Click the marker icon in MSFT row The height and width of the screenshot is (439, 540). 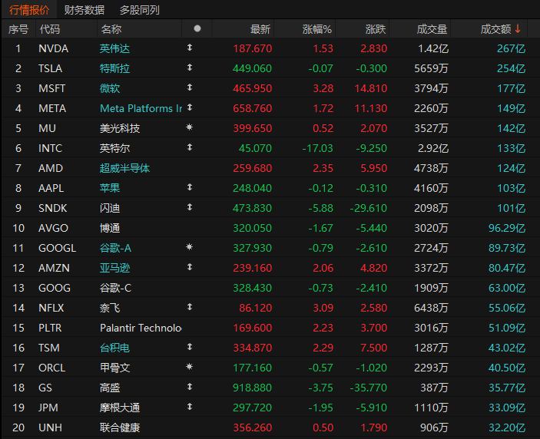coord(190,87)
